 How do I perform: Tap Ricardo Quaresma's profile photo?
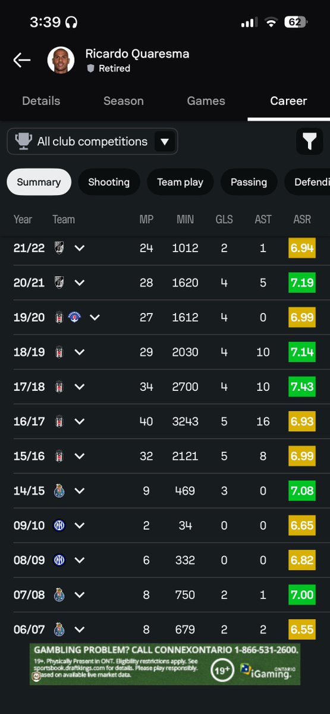pyautogui.click(x=61, y=60)
